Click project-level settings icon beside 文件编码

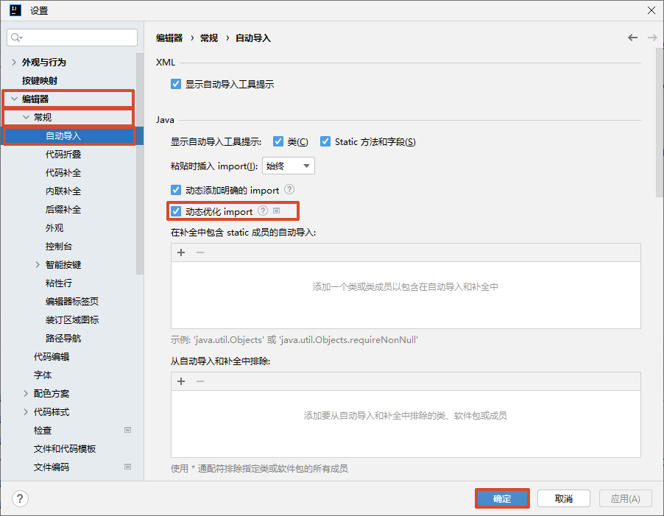point(127,467)
